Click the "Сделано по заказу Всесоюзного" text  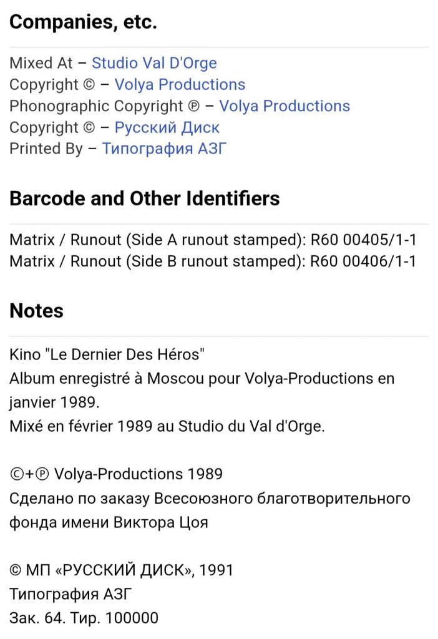coord(210,499)
